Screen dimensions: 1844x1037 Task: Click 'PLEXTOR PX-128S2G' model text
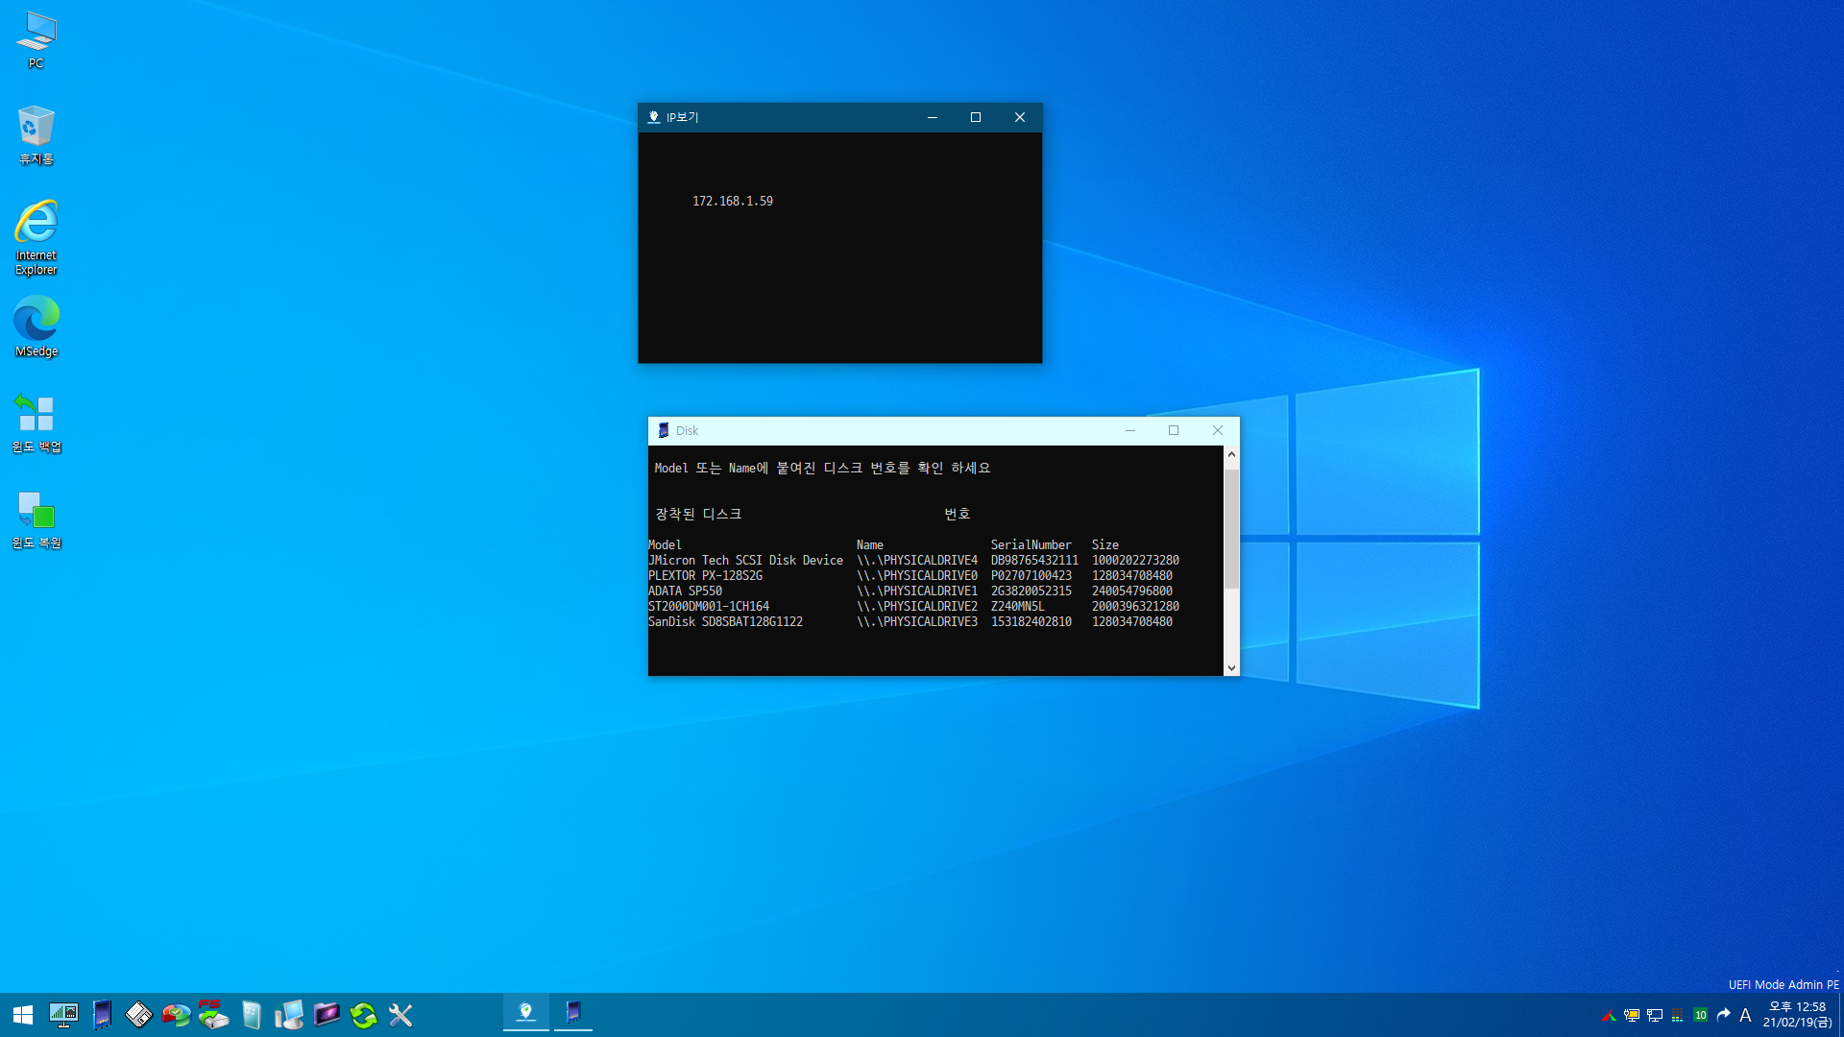pyautogui.click(x=706, y=576)
